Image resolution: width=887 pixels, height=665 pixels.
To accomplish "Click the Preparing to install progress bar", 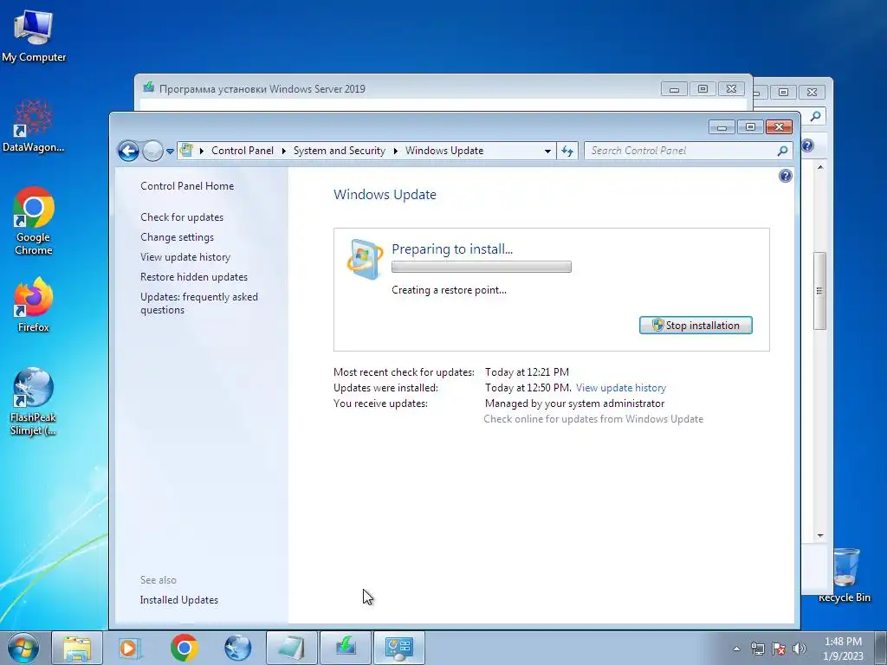I will point(482,267).
